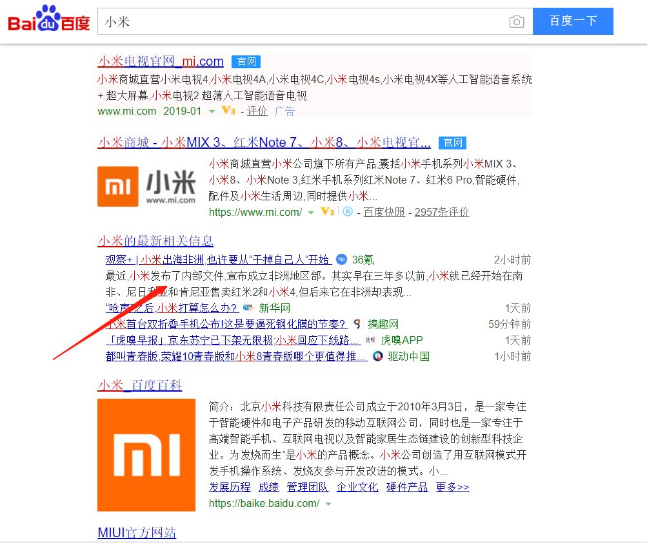Open 发展历程 baike sublink

click(x=230, y=487)
